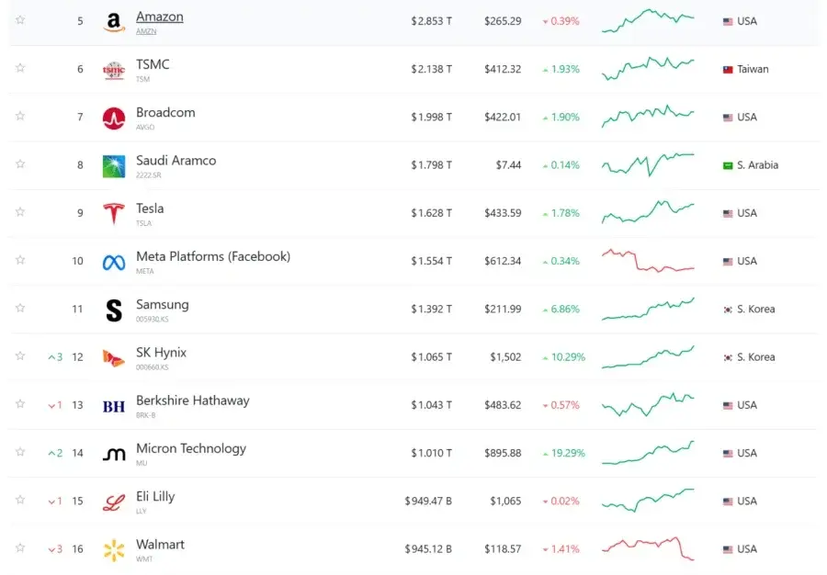Image resolution: width=827 pixels, height=575 pixels.
Task: Open the Samsung company name link
Action: pyautogui.click(x=162, y=305)
